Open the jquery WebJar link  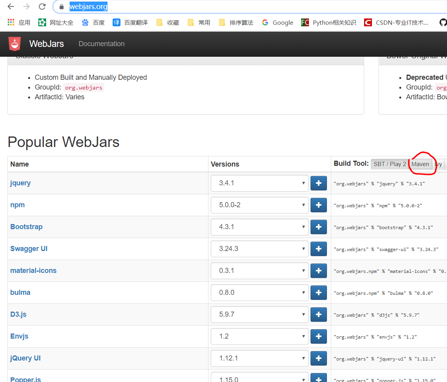[x=20, y=183]
